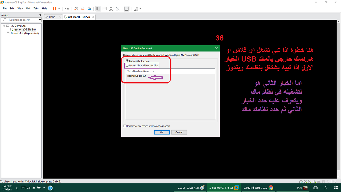Close the New USB Device Detected dialog

pos(217,48)
